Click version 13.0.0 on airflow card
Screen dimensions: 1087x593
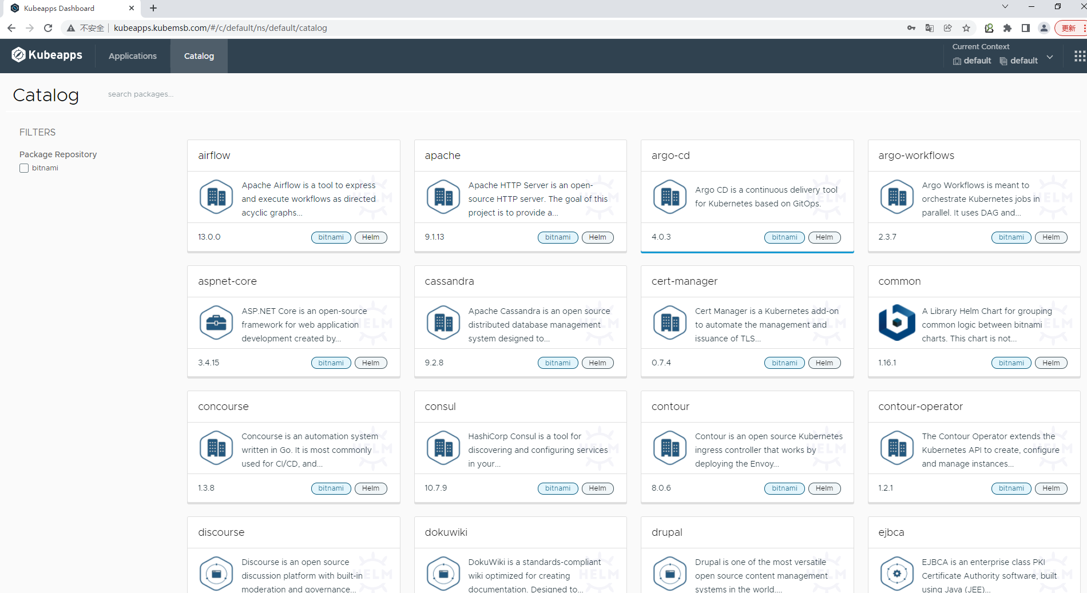coord(209,237)
